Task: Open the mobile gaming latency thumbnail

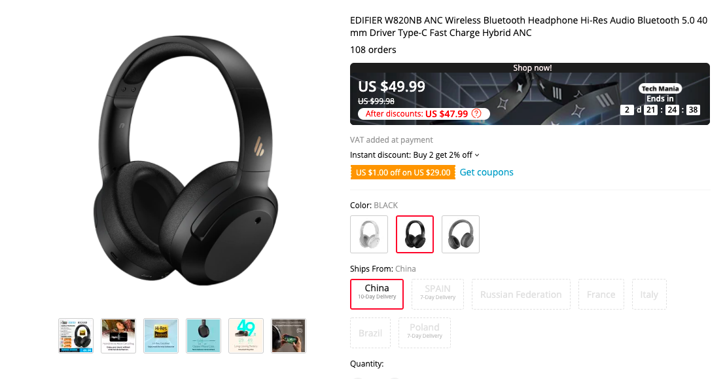Action: (x=288, y=336)
